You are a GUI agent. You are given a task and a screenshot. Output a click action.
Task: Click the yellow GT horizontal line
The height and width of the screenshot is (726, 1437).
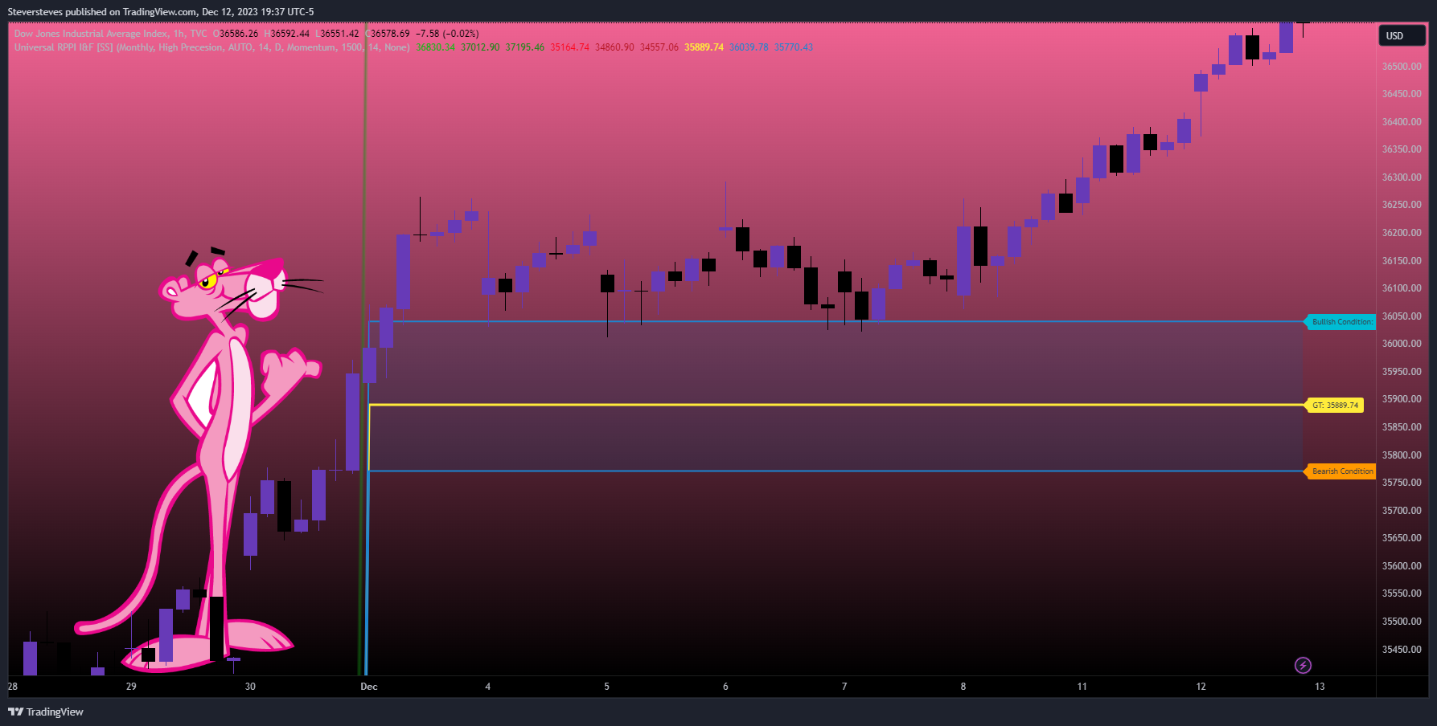pos(836,405)
